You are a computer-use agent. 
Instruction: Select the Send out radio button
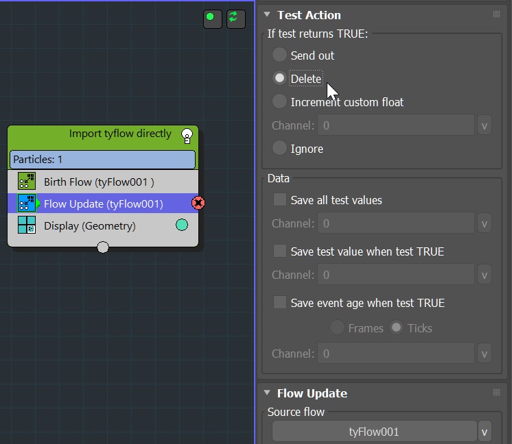point(279,55)
